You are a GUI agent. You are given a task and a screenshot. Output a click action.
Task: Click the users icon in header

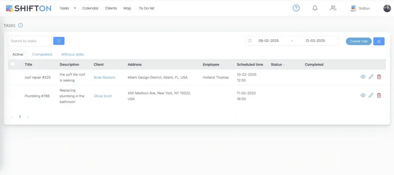(x=333, y=8)
